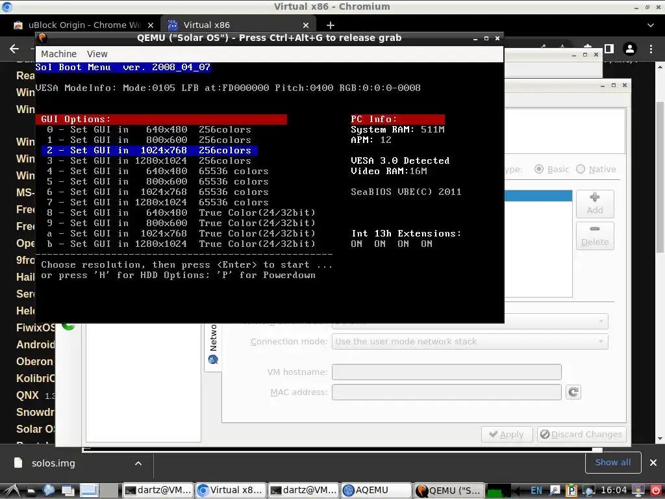665x499 pixels.
Task: Click the Android link in page list
Action: 36,344
